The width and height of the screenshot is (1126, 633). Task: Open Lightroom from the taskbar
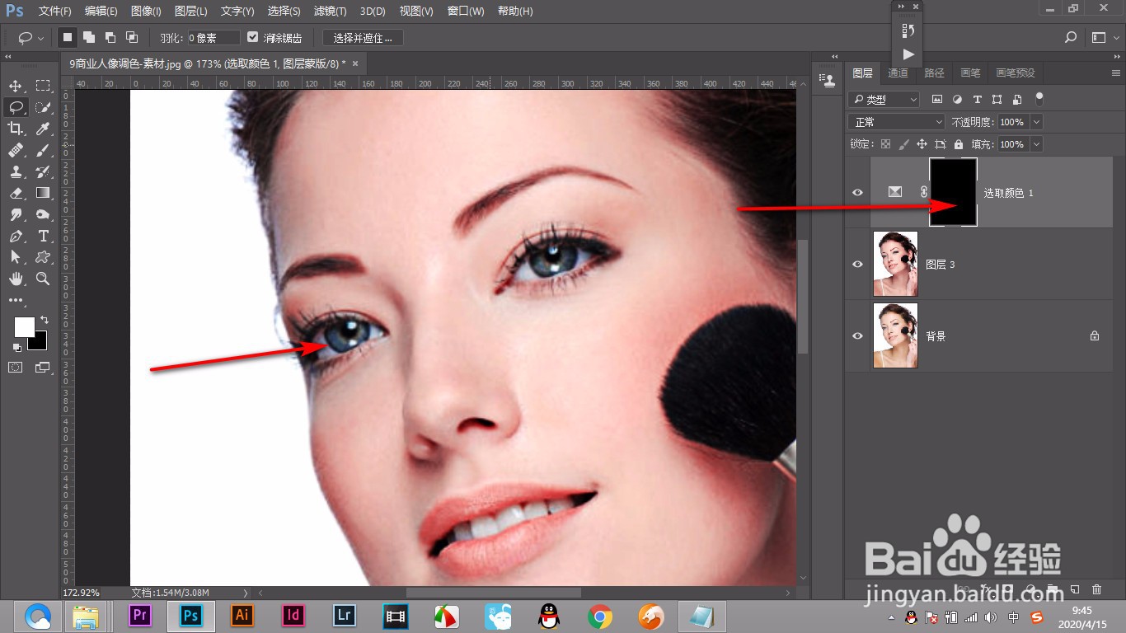(344, 616)
